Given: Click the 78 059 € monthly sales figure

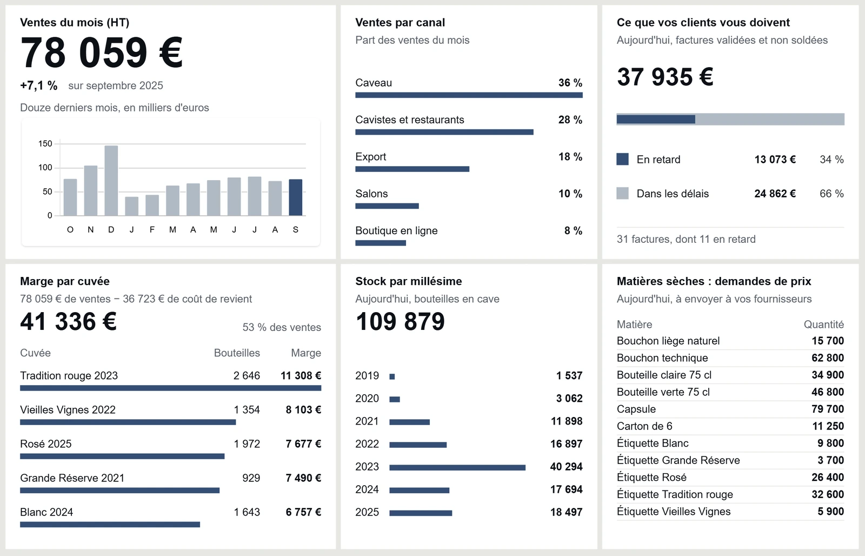Looking at the screenshot, I should pyautogui.click(x=102, y=53).
